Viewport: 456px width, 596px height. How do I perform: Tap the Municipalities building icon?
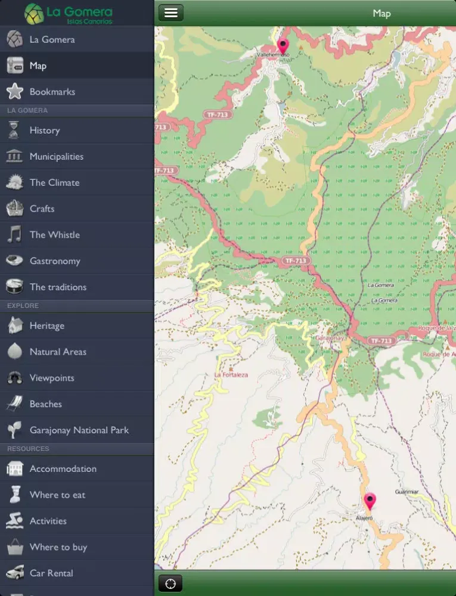click(14, 156)
